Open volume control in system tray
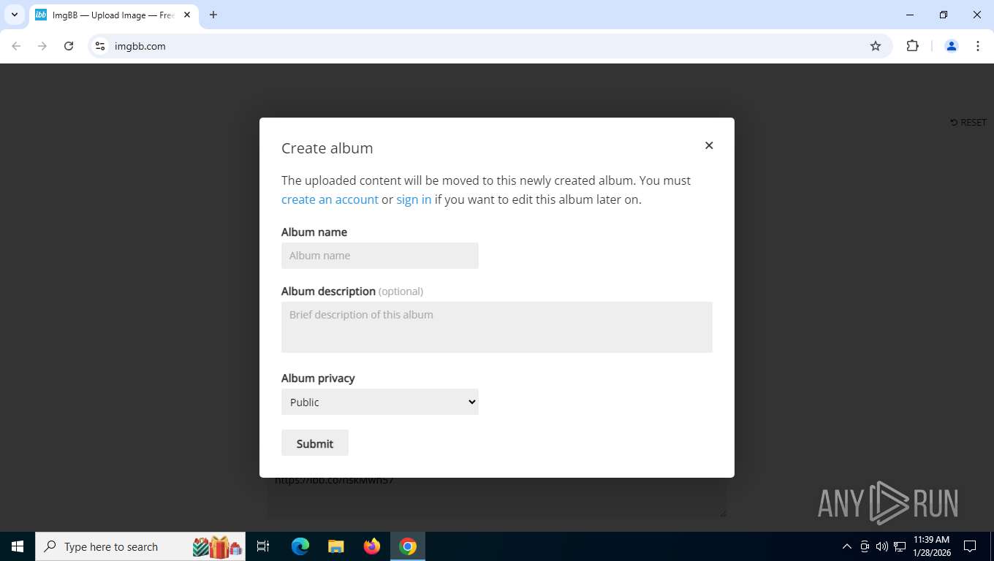The height and width of the screenshot is (561, 994). click(881, 546)
